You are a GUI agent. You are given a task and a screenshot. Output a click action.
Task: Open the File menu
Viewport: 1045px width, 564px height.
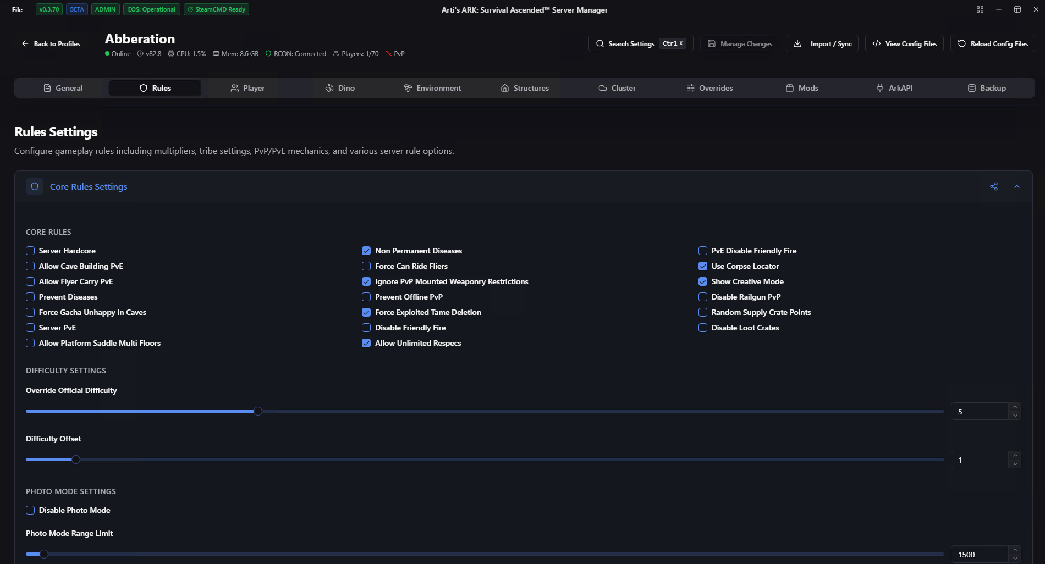(18, 9)
